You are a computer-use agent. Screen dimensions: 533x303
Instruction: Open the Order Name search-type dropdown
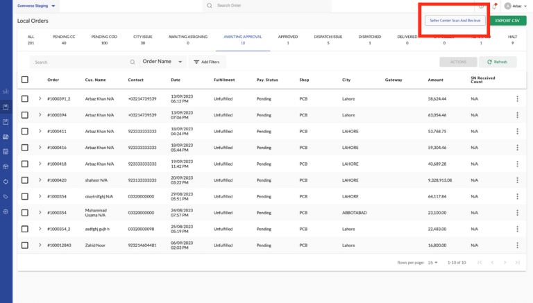[x=162, y=62]
